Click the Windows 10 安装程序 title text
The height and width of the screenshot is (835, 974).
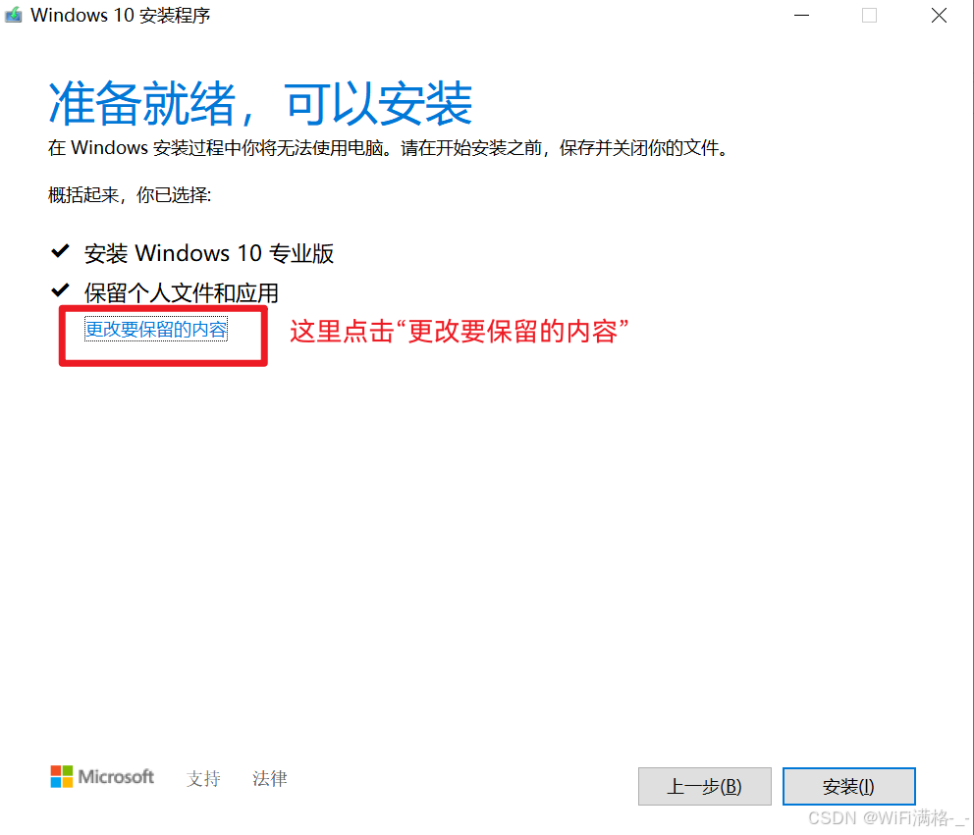click(121, 15)
